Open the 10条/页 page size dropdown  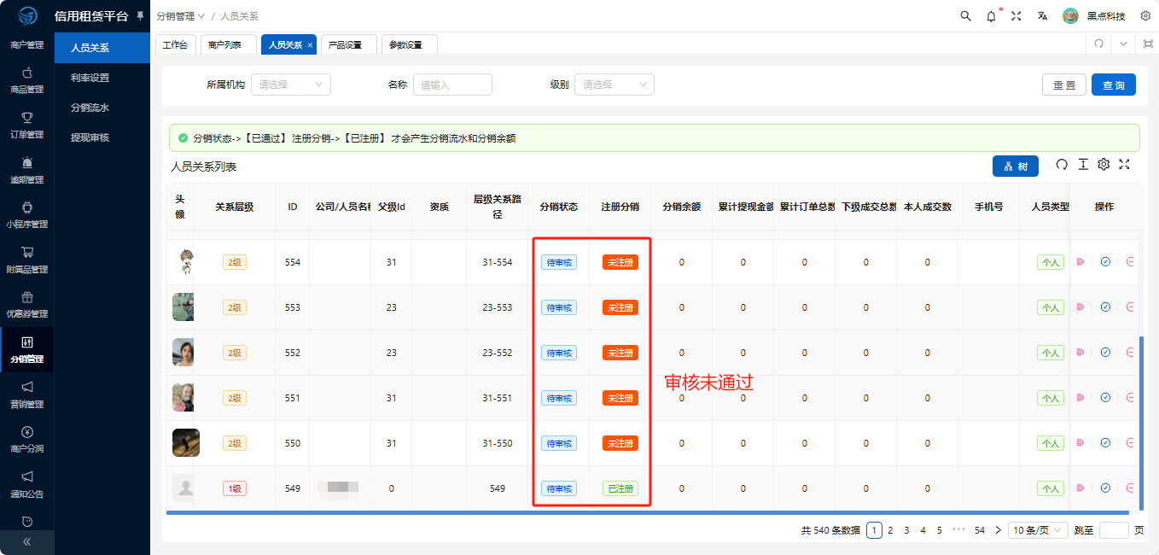click(1038, 530)
